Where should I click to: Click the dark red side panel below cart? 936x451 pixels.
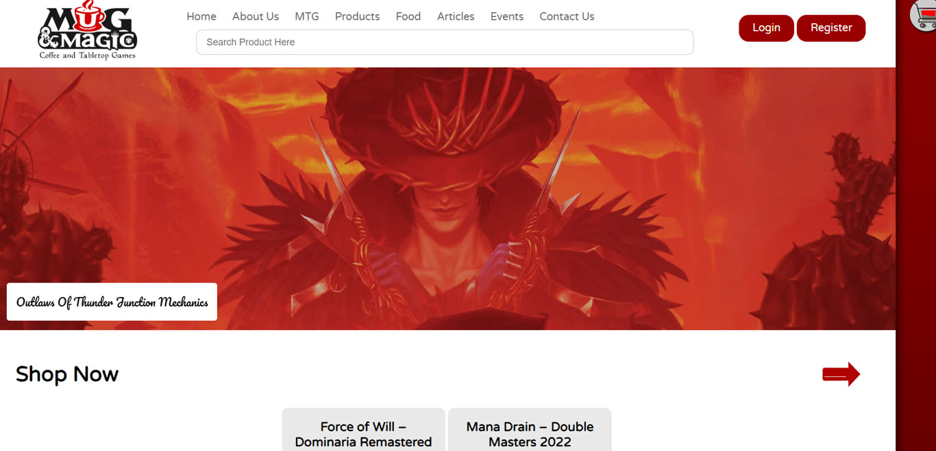coord(915,240)
